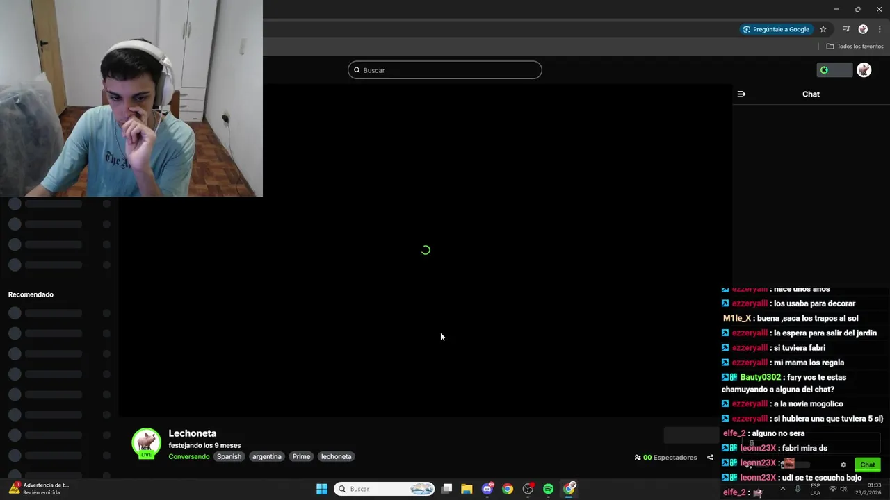The image size is (890, 500).
Task: Open the Kick user pig avatar menu
Action: click(864, 70)
